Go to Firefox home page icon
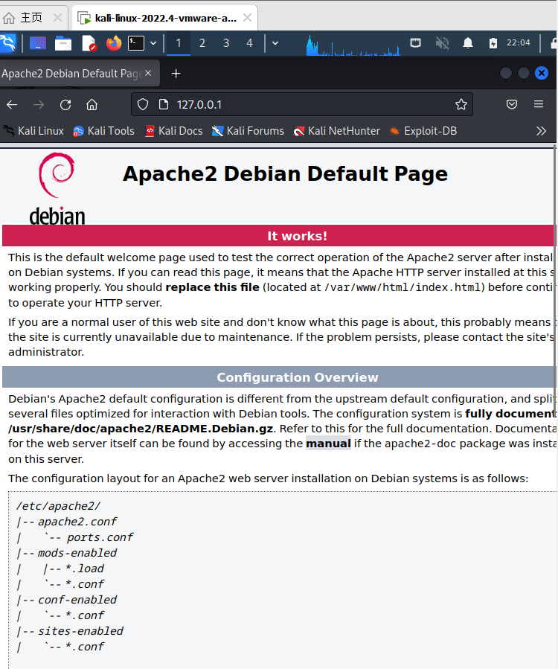Viewport: 558px width, 669px height. pyautogui.click(x=92, y=104)
